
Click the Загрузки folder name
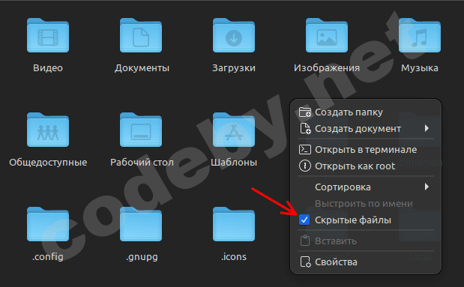(234, 68)
